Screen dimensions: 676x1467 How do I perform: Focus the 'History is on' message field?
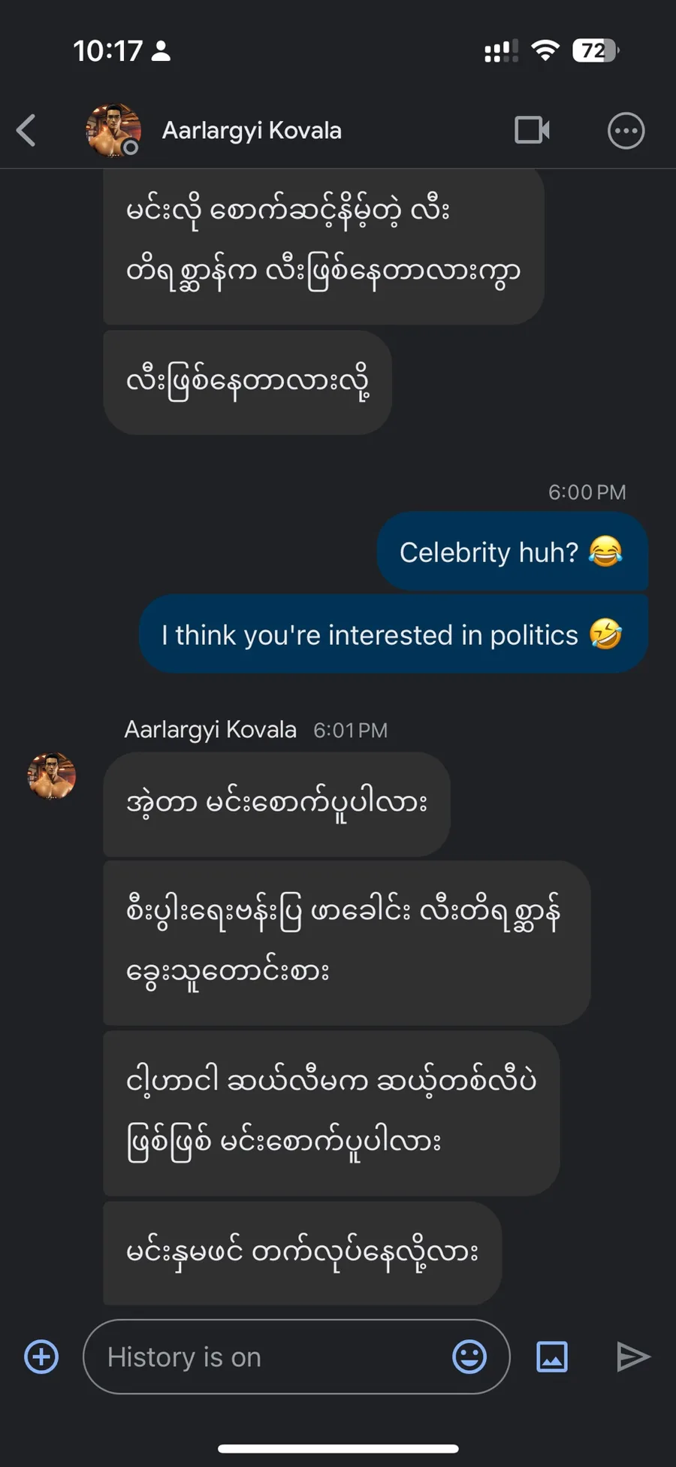(x=270, y=1357)
